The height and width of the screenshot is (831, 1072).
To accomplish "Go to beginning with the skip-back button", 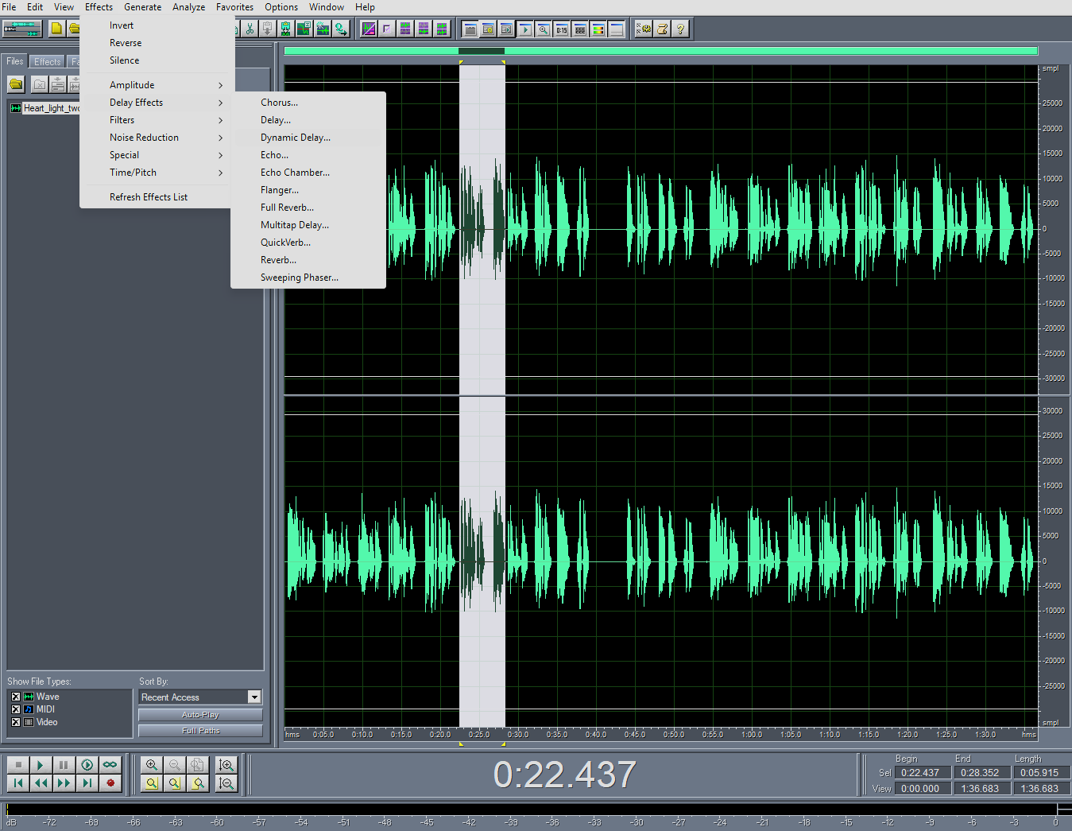I will (18, 783).
